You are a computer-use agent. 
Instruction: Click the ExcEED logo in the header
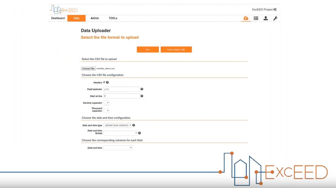click(63, 9)
